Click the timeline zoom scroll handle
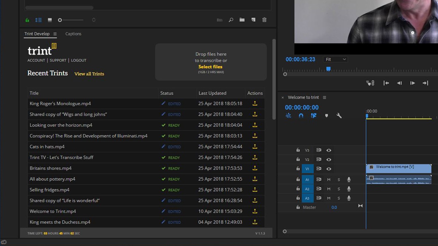 (x=285, y=231)
